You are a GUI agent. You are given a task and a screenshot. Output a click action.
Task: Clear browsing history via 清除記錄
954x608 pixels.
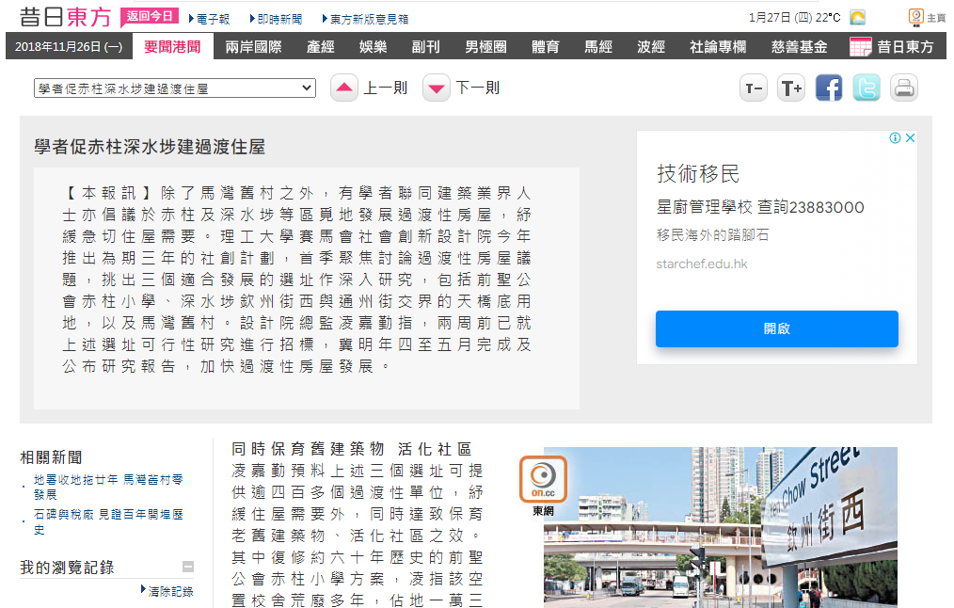[169, 591]
